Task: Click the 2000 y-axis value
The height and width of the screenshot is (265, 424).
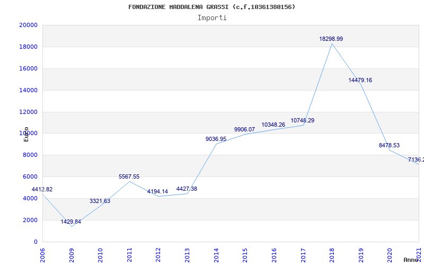Action: 30,220
